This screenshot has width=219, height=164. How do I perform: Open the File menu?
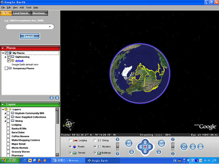pos(3,8)
